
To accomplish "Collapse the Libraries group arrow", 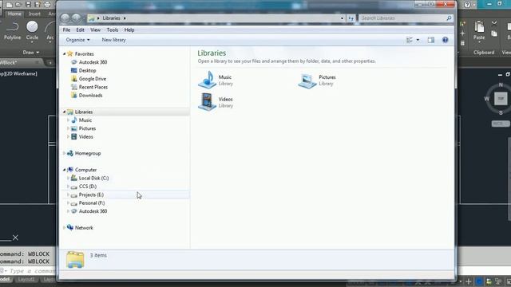I will click(x=64, y=112).
